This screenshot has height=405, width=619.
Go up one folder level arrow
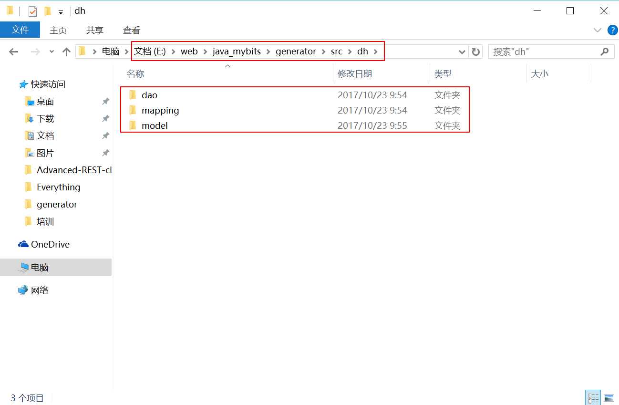click(x=66, y=52)
